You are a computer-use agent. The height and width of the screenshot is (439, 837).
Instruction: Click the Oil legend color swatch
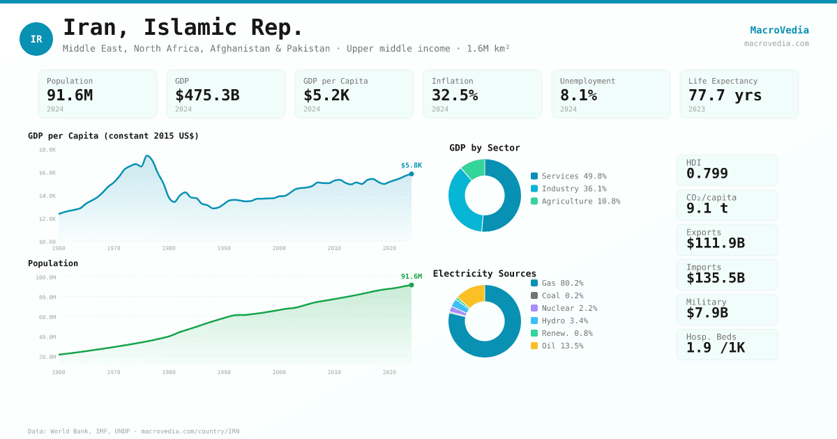pos(534,346)
